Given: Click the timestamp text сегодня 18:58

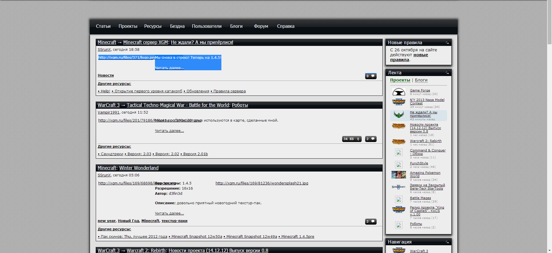Looking at the screenshot, I should (x=126, y=50).
